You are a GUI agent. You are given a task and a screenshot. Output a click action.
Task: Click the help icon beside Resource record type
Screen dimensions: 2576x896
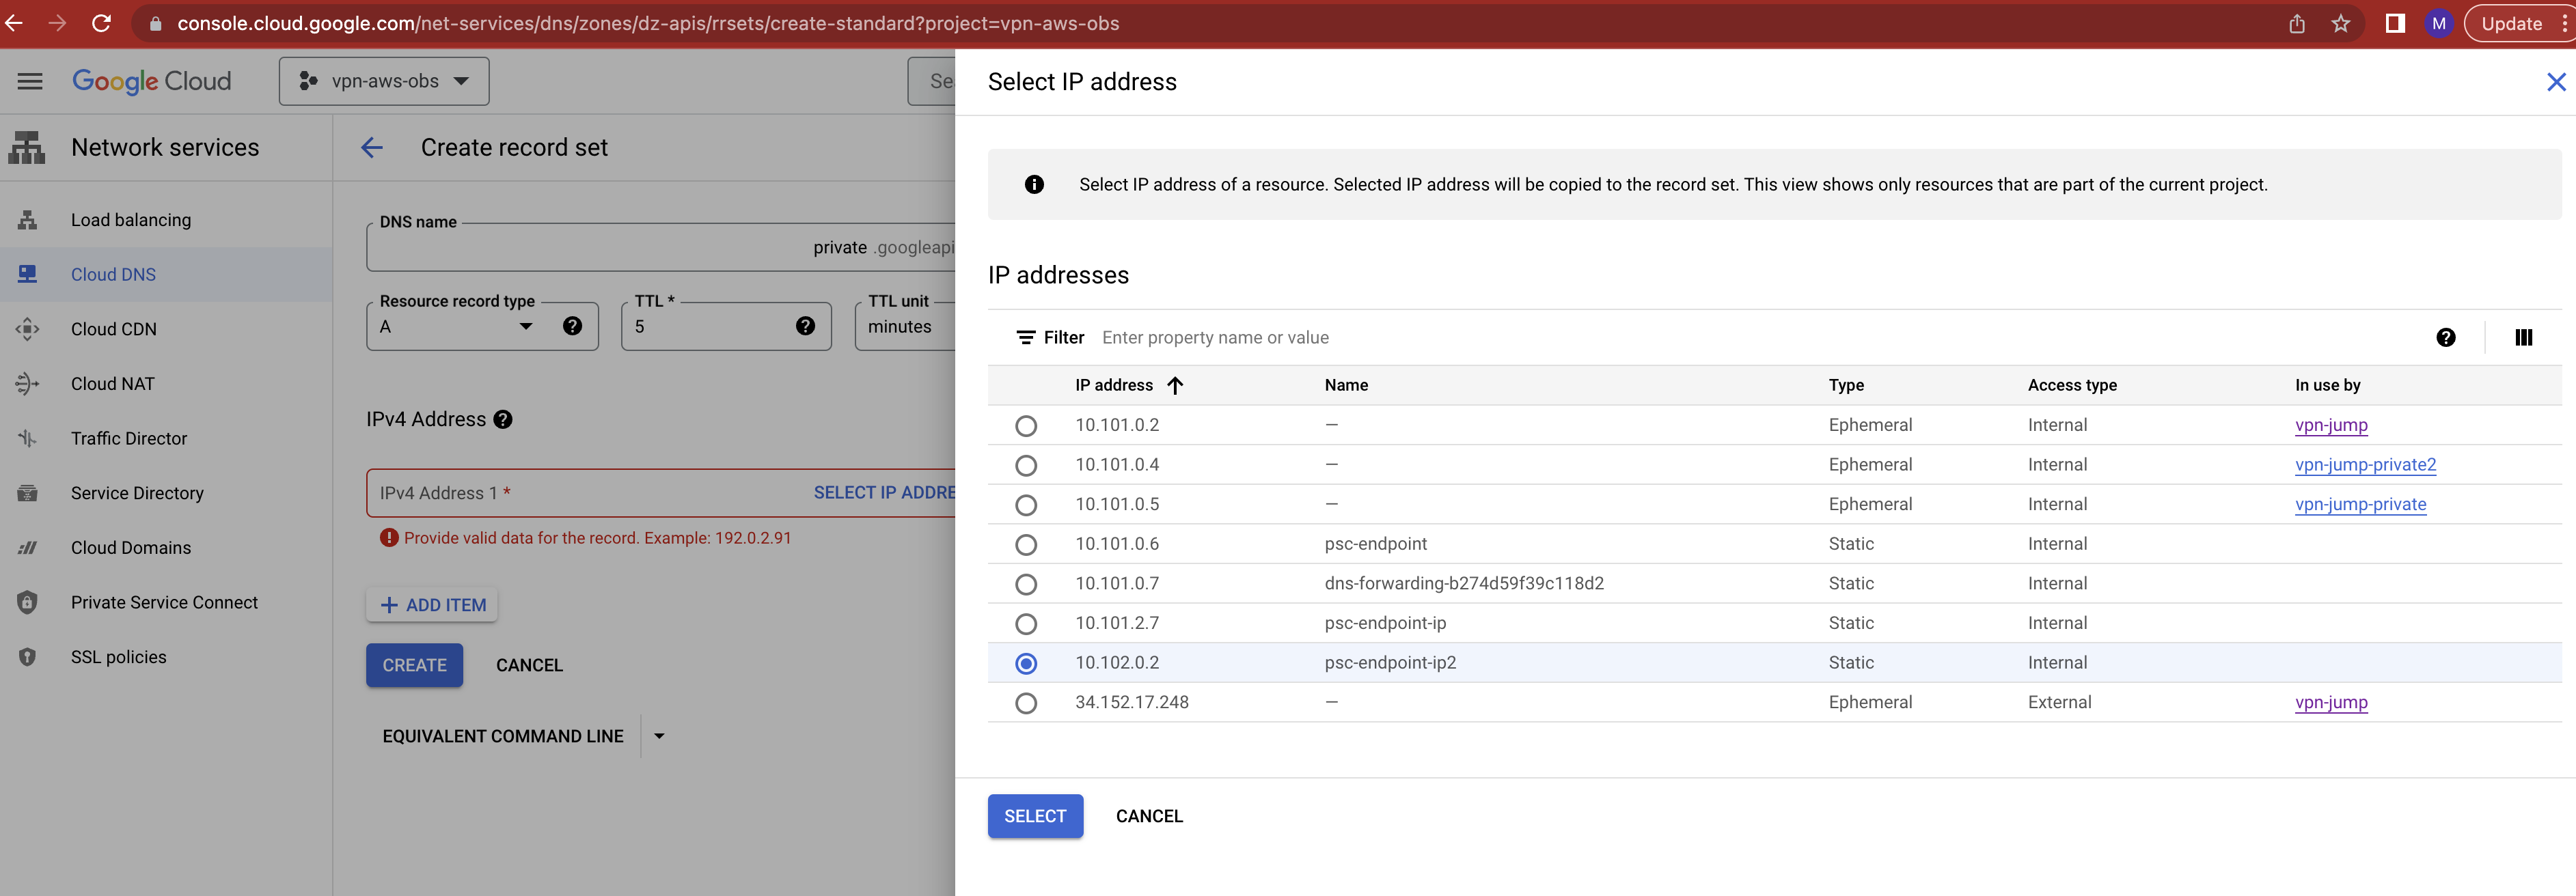(571, 325)
